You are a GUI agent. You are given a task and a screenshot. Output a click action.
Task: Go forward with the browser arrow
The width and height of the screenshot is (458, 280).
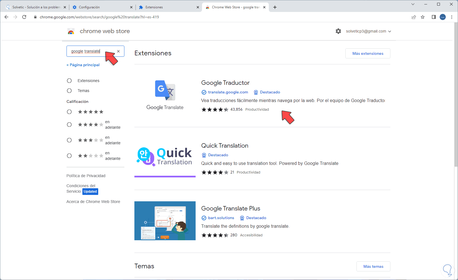tap(15, 17)
